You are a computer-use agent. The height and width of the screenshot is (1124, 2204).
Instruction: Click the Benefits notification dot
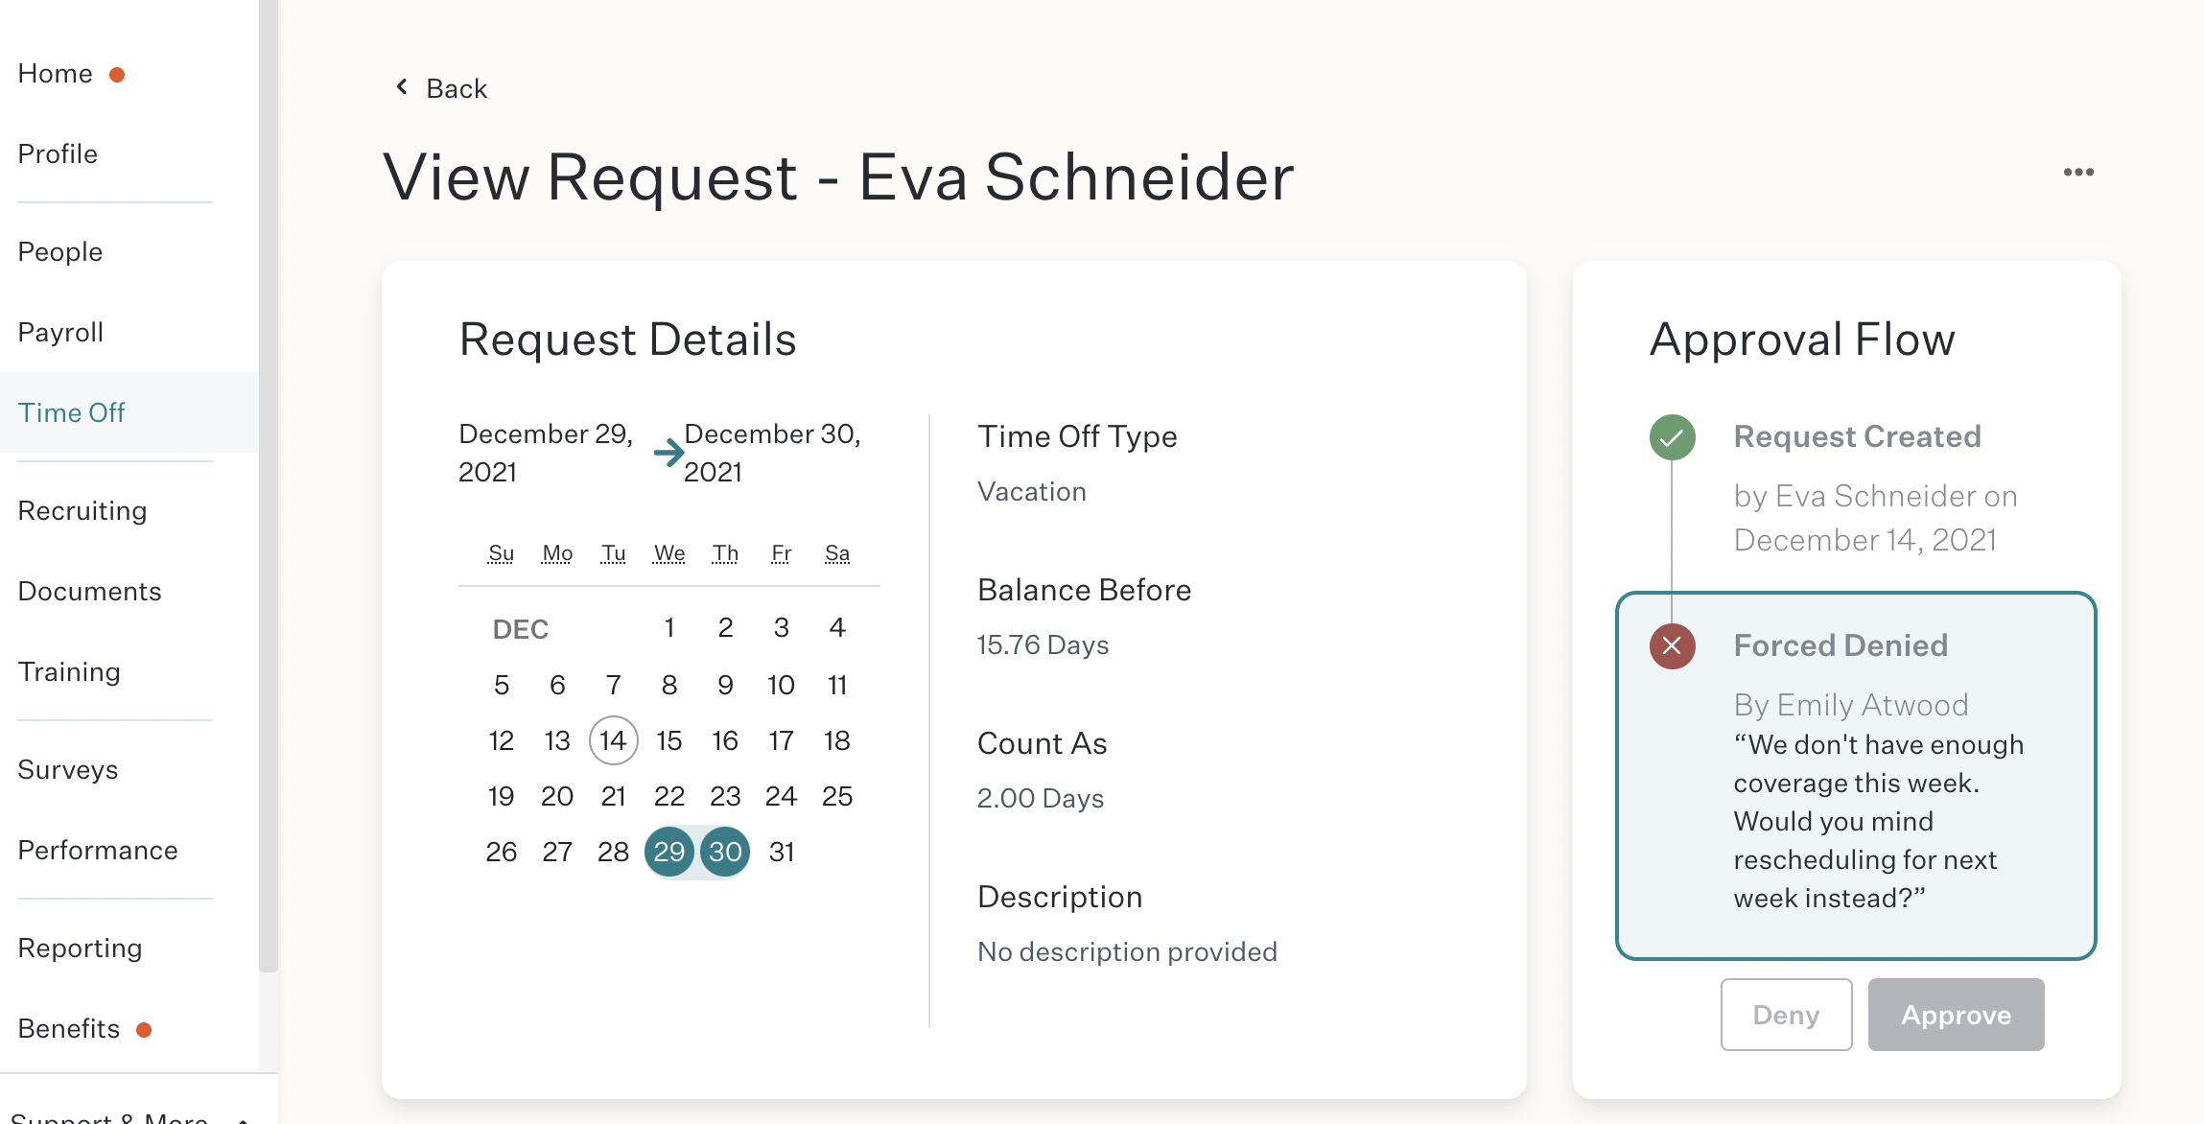tap(144, 1030)
